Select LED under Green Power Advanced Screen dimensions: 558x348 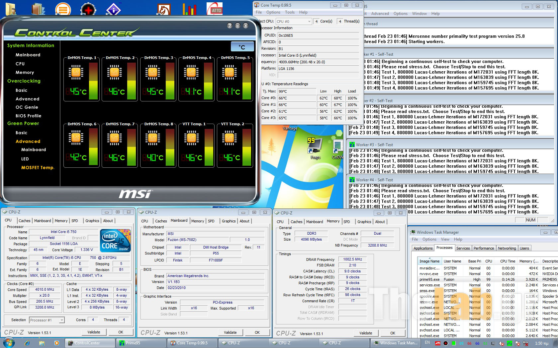25,159
